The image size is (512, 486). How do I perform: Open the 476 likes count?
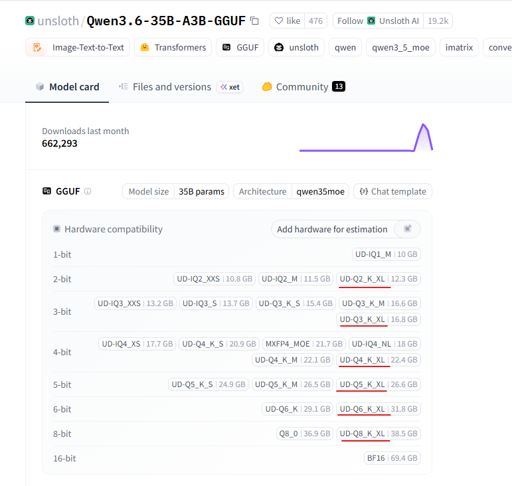(315, 21)
